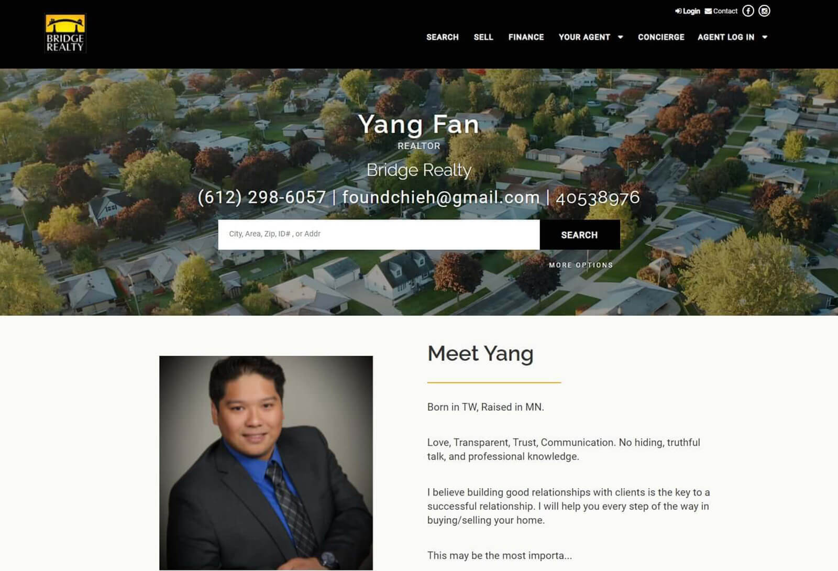Click the Bridge Realty logo
Image resolution: width=838 pixels, height=571 pixels.
(65, 33)
